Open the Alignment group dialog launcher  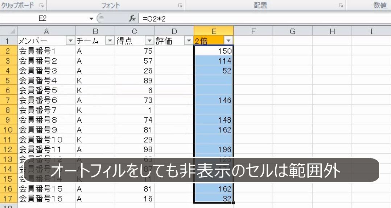coord(341,5)
